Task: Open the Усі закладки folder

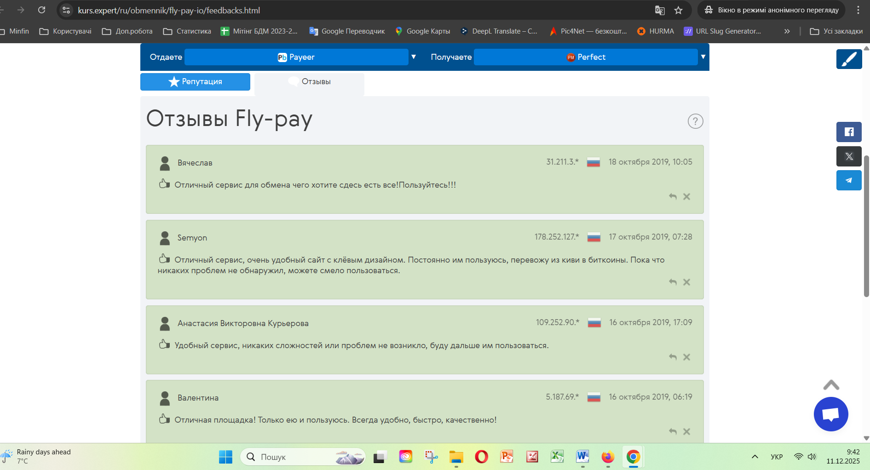Action: tap(836, 31)
